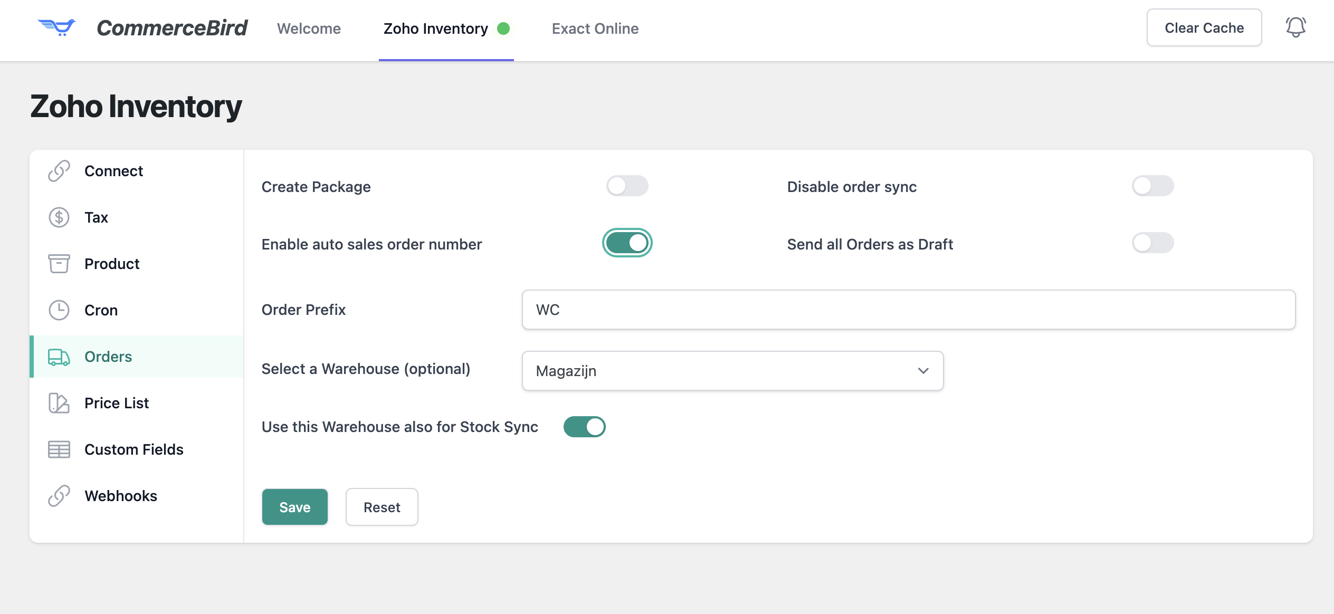
Task: Click the Orders truck icon
Action: click(x=59, y=357)
